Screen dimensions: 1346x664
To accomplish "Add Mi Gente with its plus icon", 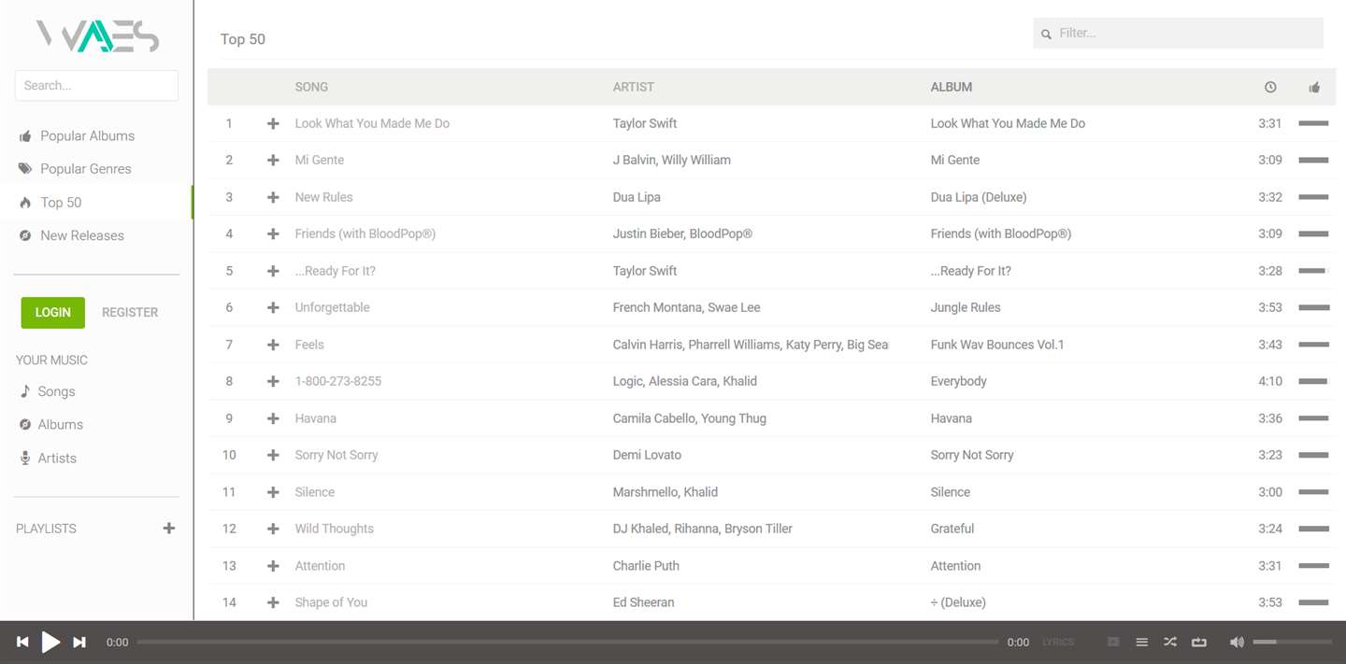I will 273,161.
